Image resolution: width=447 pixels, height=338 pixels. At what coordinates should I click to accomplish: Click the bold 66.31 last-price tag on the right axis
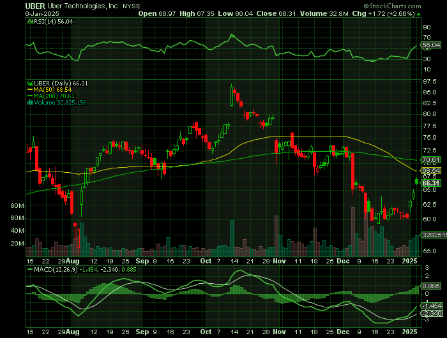pyautogui.click(x=431, y=183)
